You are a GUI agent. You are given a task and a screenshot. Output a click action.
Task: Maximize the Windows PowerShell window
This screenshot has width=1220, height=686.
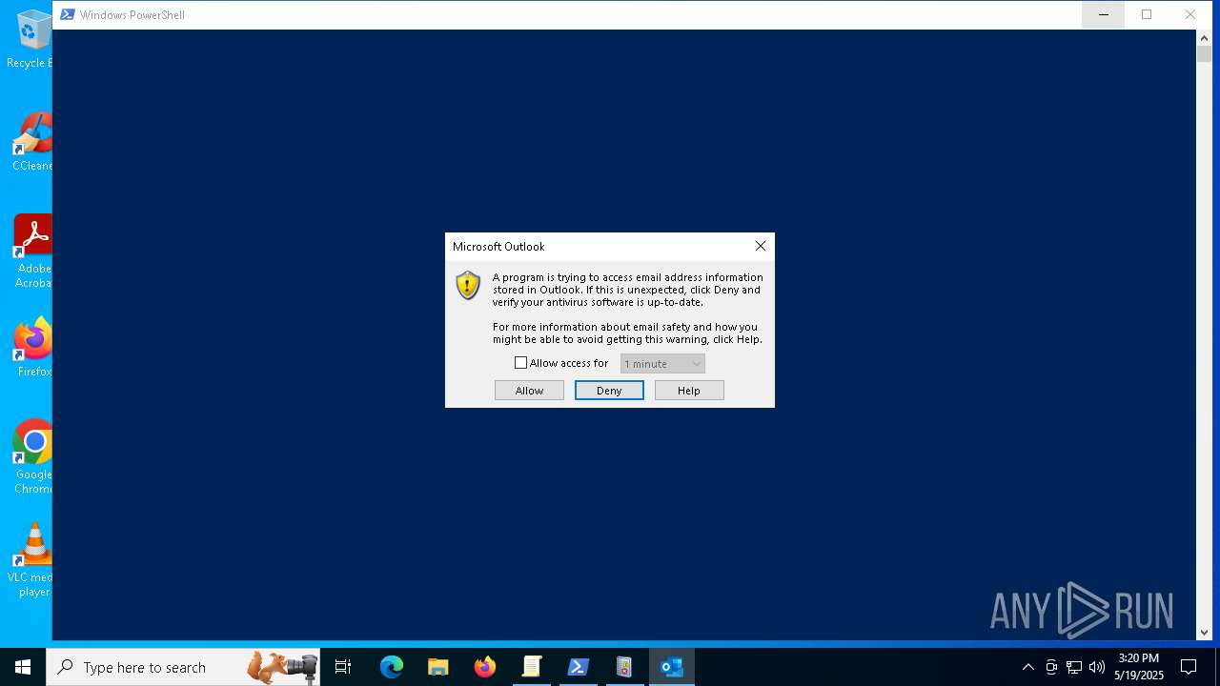(x=1147, y=14)
